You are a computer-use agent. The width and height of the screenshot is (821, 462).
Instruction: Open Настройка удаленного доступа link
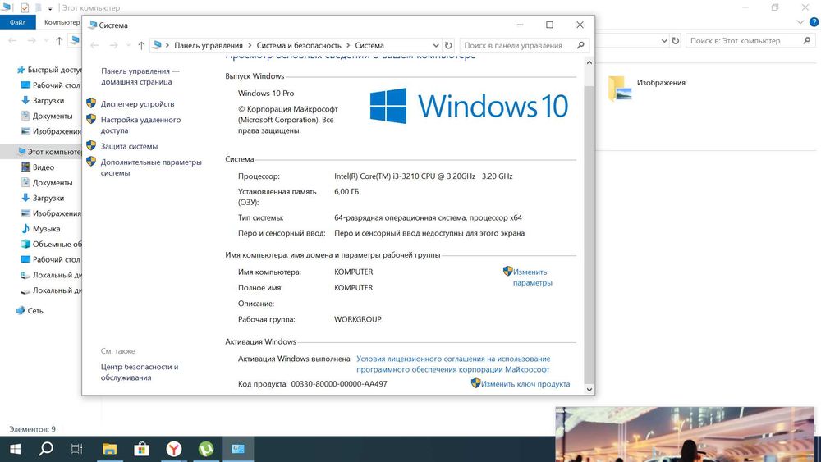click(140, 125)
